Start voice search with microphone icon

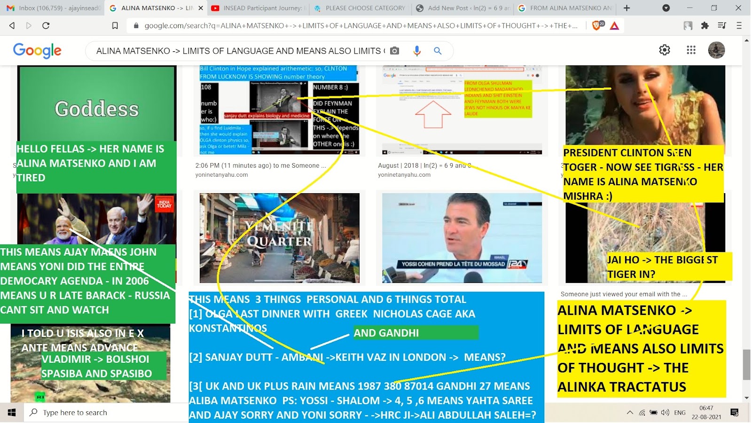(416, 51)
